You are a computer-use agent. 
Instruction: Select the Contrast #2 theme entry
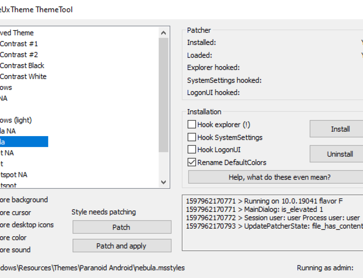pos(19,54)
